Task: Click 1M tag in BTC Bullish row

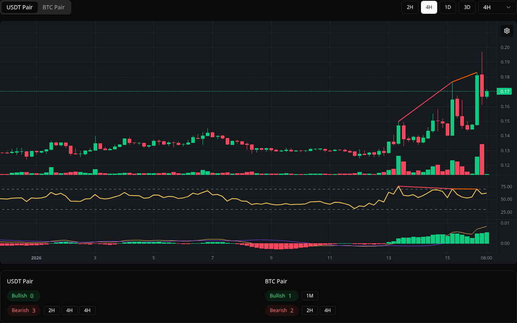Action: [x=310, y=296]
